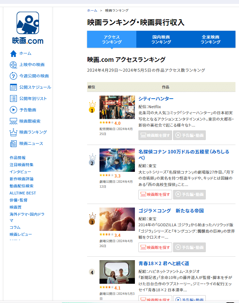
Task: Click the 青春18×2 poster thumbnail
Action: coord(117,272)
